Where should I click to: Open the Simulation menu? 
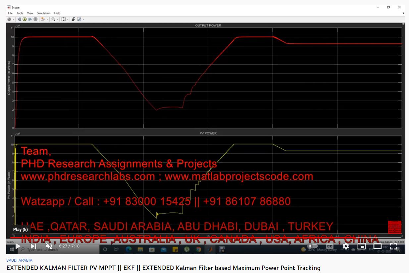pyautogui.click(x=43, y=13)
